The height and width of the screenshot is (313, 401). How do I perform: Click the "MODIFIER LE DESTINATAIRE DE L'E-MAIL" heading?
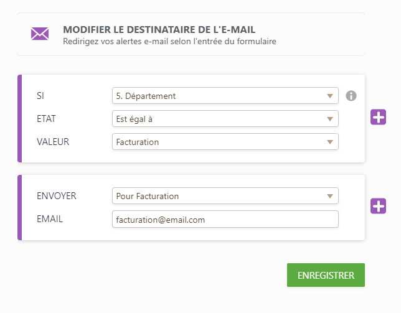[x=159, y=29]
